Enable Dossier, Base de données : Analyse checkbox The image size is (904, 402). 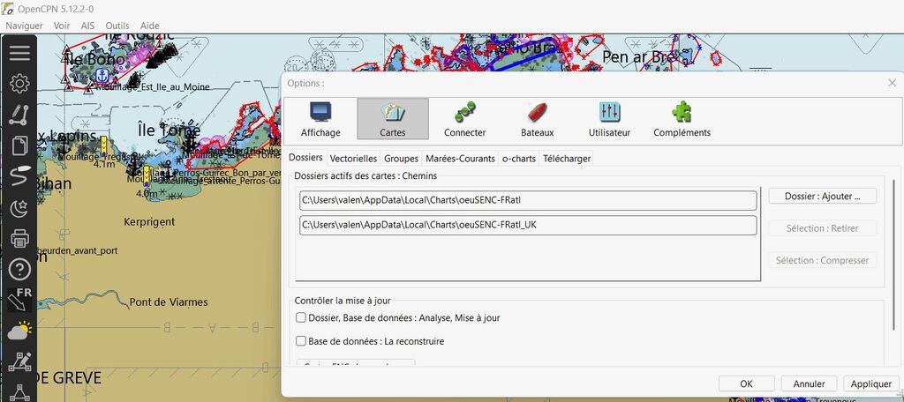click(x=301, y=317)
